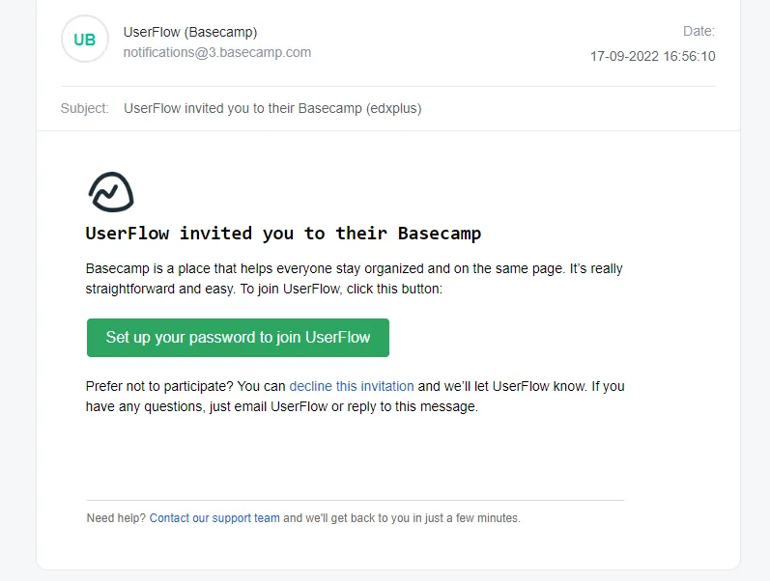The image size is (770, 581).
Task: Click the Need help? footer text
Action: 116,518
